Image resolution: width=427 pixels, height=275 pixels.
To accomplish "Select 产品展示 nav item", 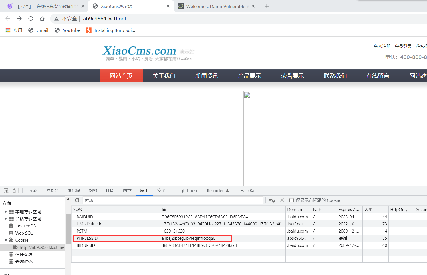I will (250, 76).
